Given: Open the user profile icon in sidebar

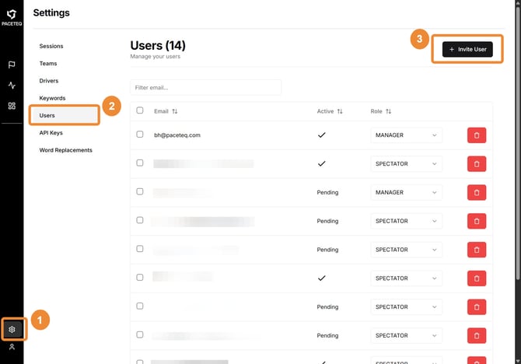Looking at the screenshot, I should pos(12,347).
